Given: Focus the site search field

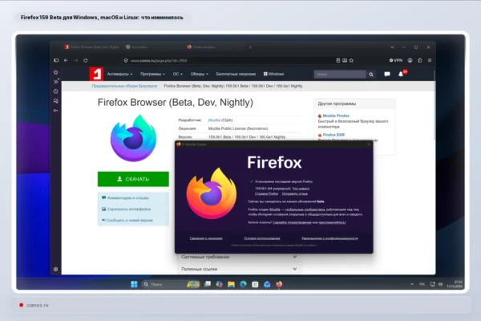Looking at the screenshot, I should 340,75.
